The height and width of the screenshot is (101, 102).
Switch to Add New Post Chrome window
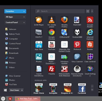[x=28, y=99]
